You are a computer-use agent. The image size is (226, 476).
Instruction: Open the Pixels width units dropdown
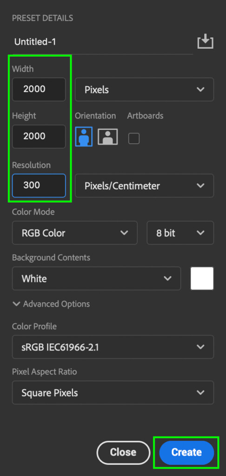(144, 90)
